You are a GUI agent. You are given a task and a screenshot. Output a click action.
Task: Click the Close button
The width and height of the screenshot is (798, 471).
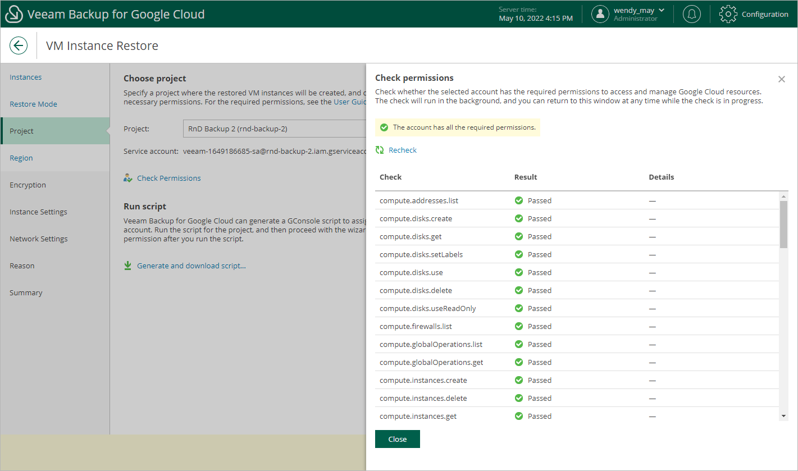pos(398,439)
